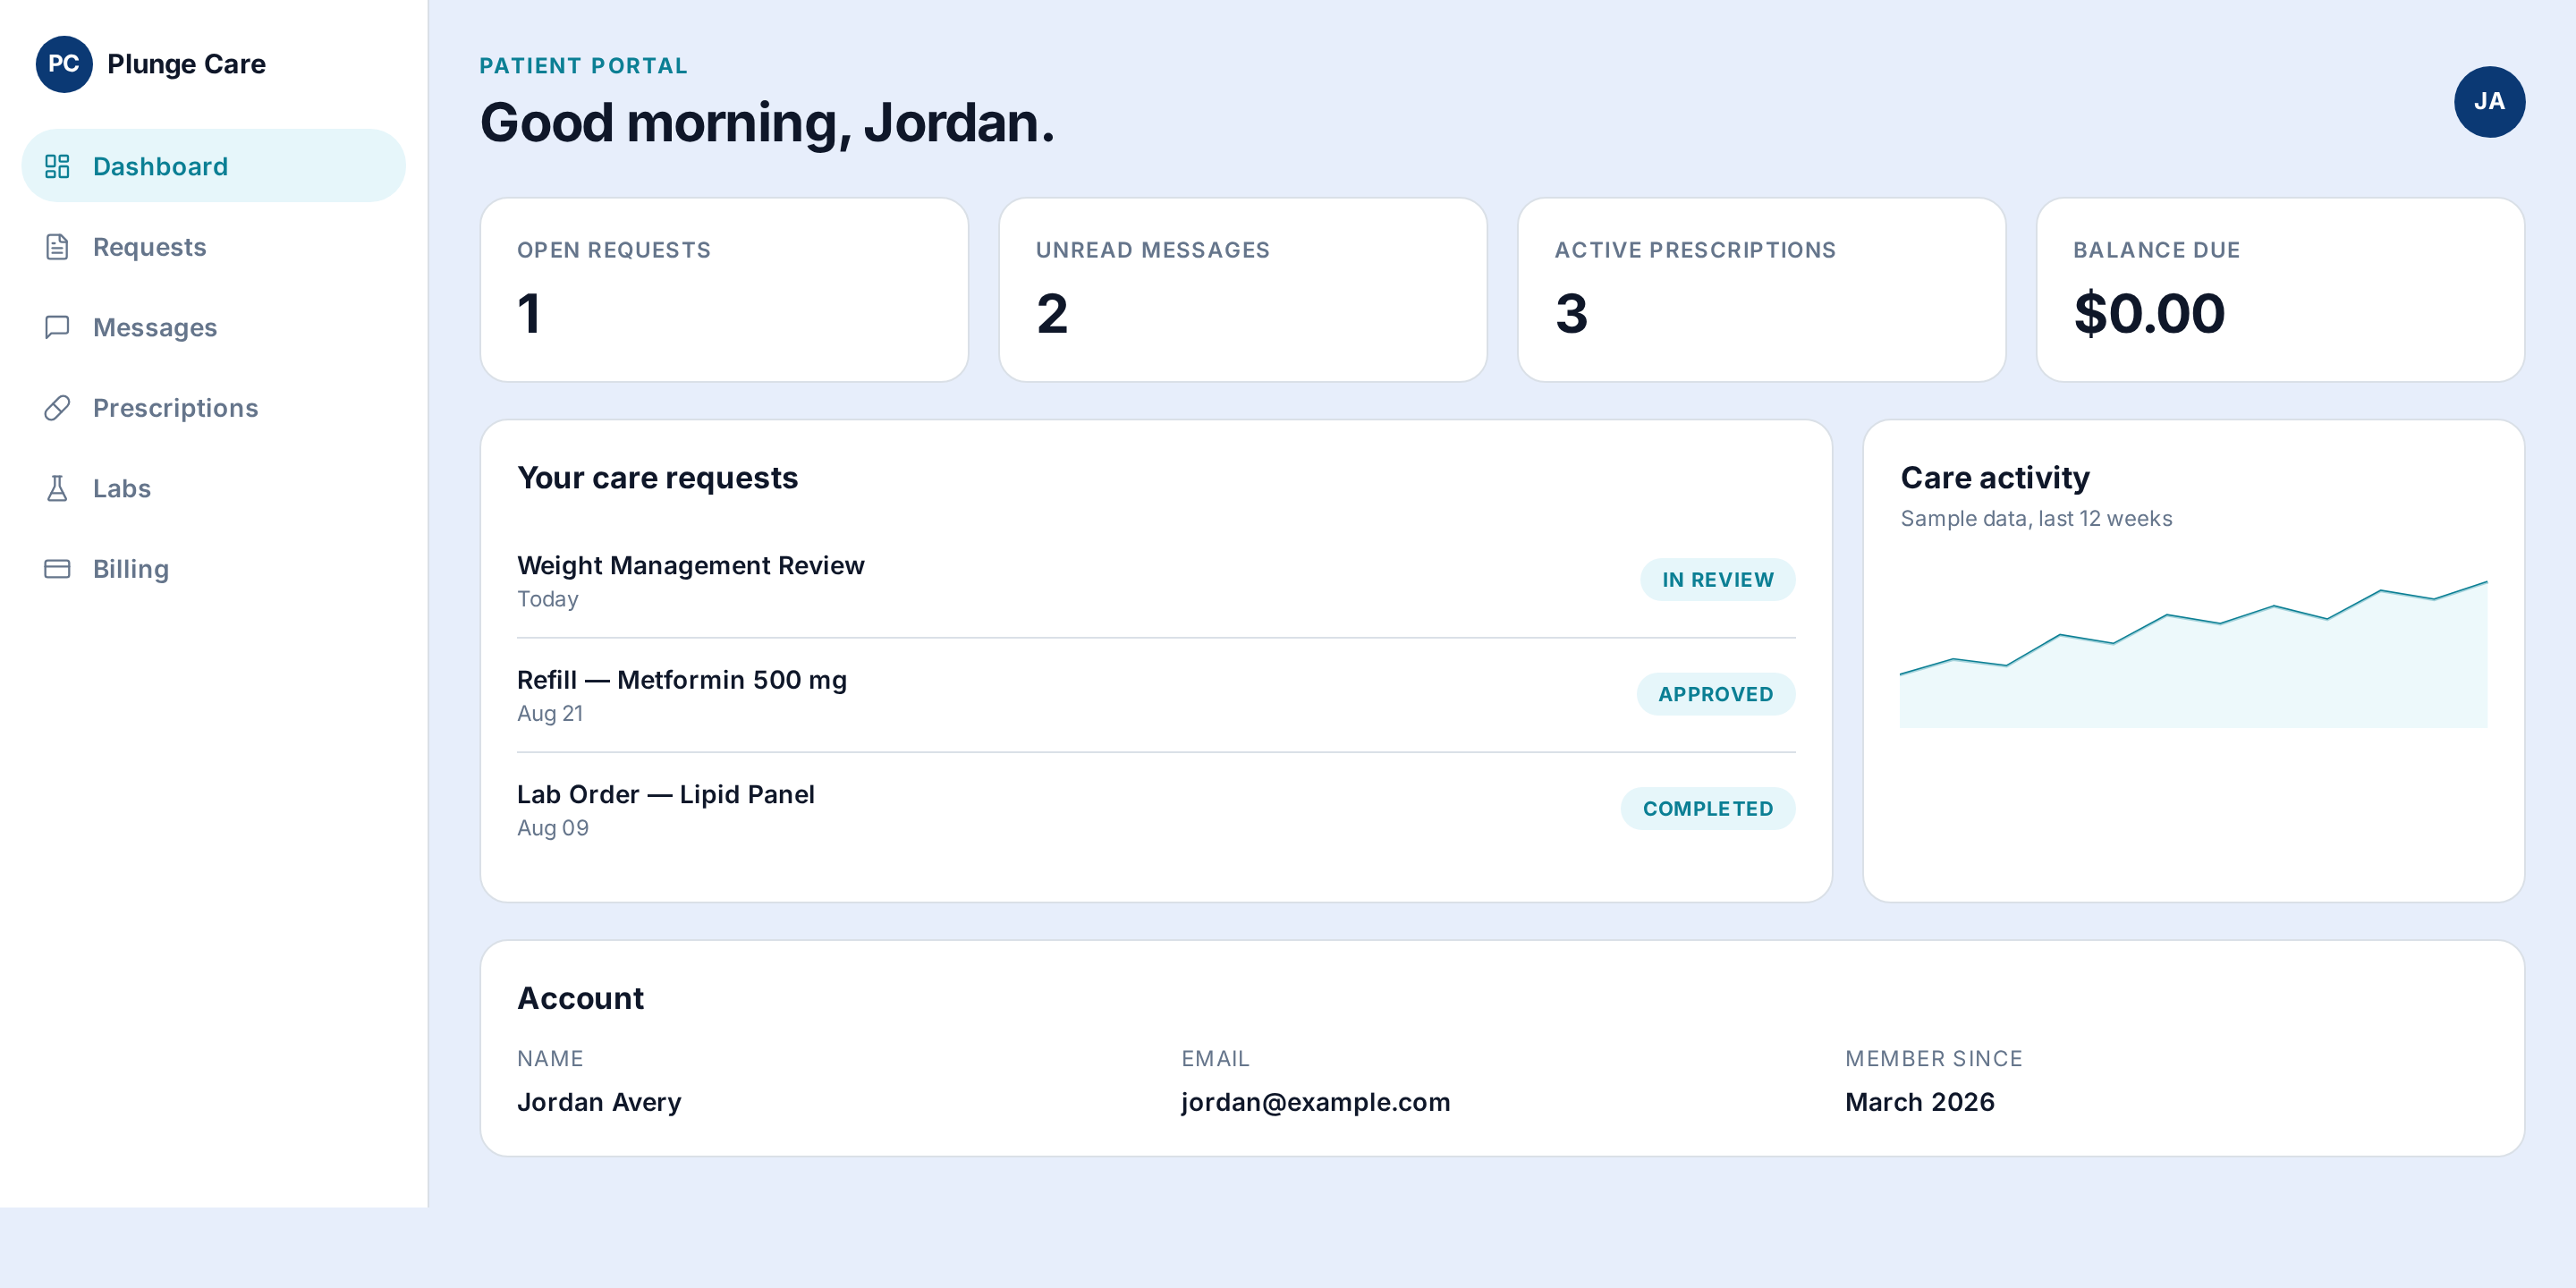The height and width of the screenshot is (1288, 2576).
Task: Click the $0.00 balance amount
Action: click(x=2149, y=313)
